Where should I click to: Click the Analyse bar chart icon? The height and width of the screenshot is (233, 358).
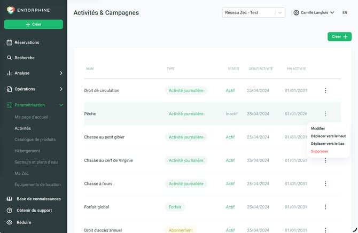[9, 73]
